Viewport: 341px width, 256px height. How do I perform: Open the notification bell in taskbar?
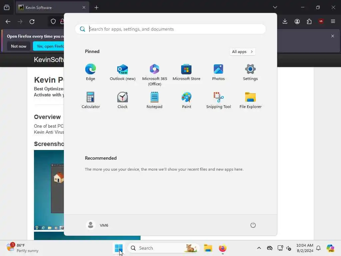click(318, 248)
